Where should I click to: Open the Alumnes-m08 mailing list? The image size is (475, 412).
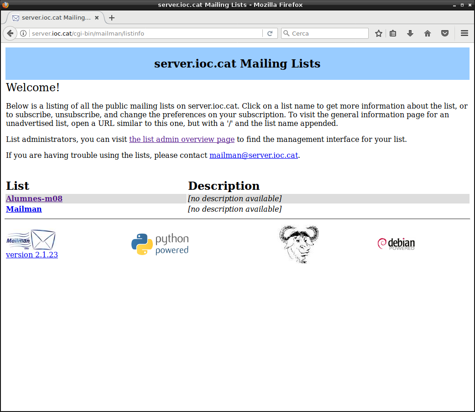(x=34, y=198)
